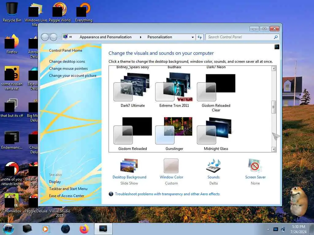Expand the breadcrumb double chevron

(71, 37)
